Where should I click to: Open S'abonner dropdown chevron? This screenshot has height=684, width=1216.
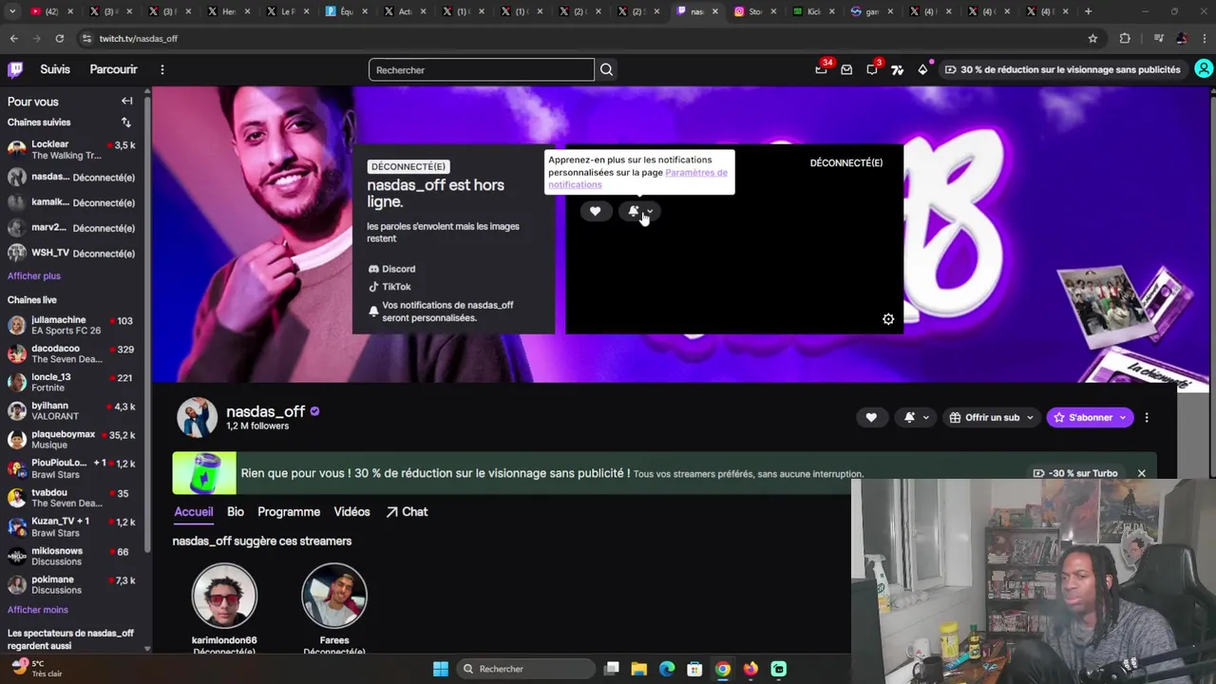[x=1123, y=417]
